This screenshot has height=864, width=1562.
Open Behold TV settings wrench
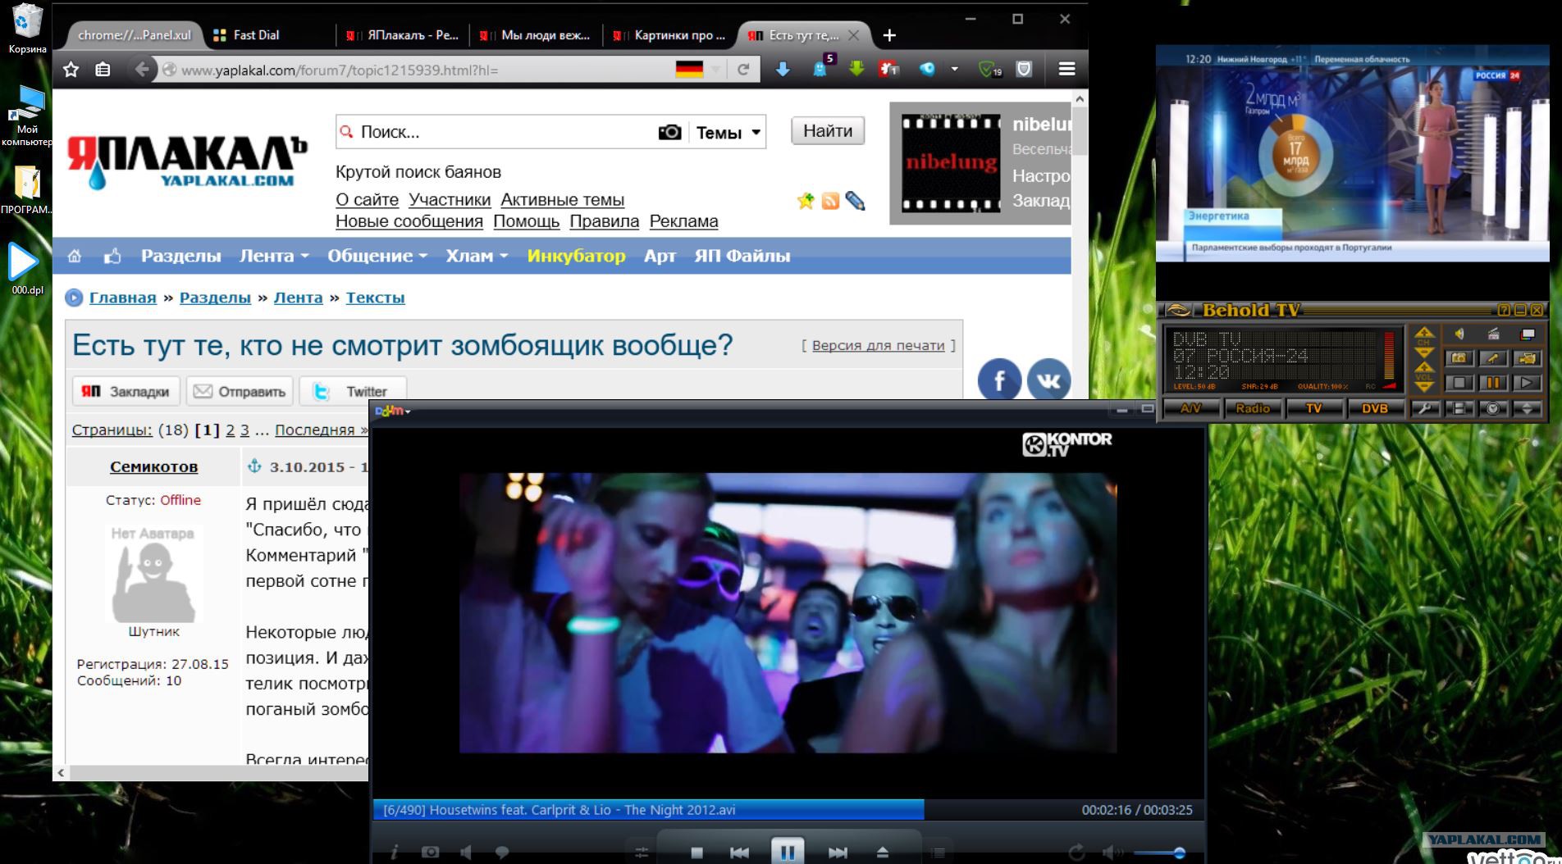[x=1425, y=408]
